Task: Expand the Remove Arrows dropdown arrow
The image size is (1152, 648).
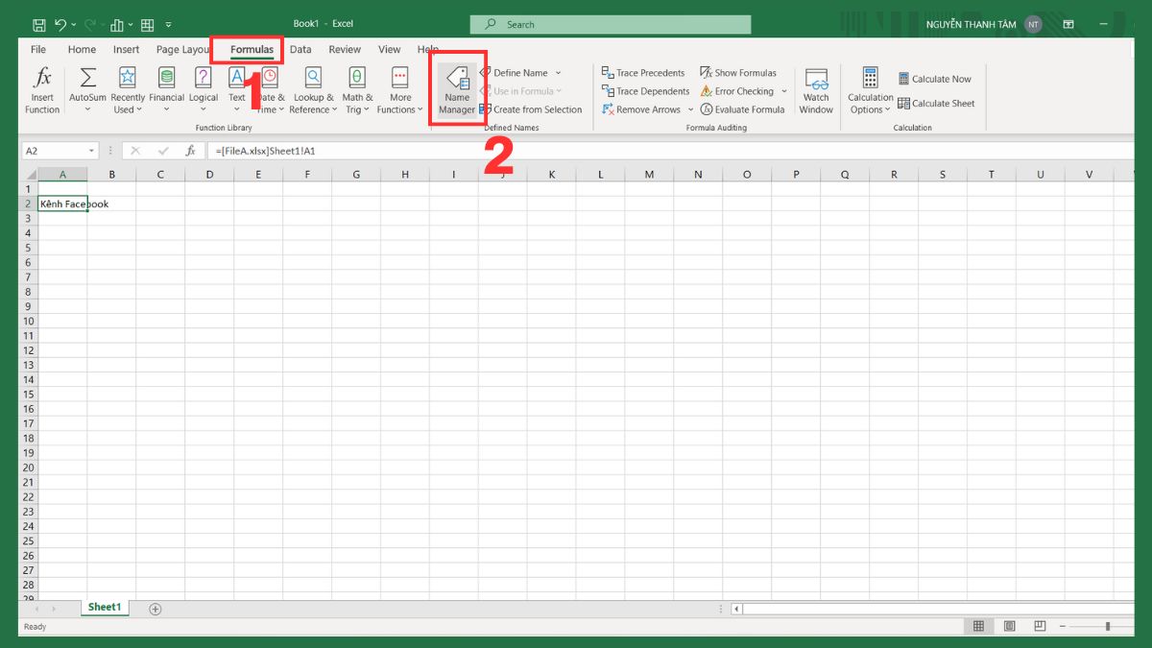Action: (x=690, y=109)
